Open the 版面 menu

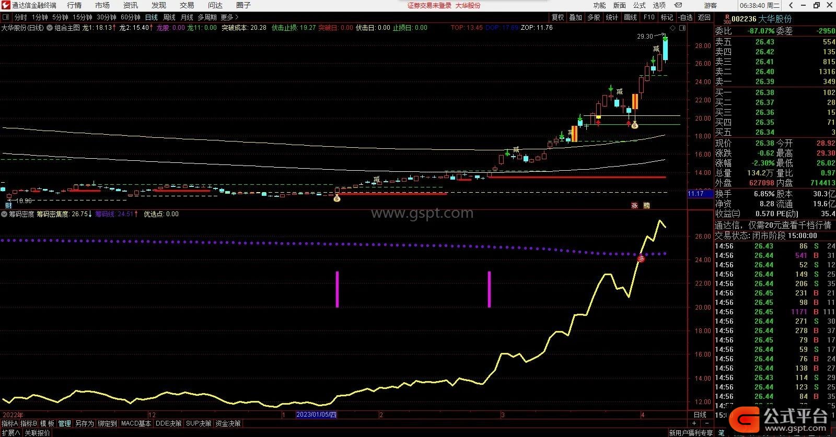[x=619, y=5]
